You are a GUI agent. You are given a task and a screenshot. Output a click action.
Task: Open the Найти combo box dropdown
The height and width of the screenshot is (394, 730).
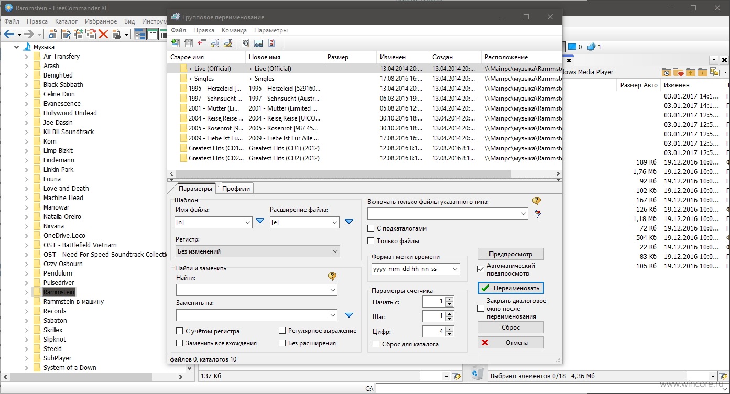[x=333, y=290]
